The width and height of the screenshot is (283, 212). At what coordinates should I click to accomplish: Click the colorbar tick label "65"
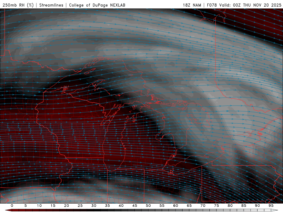tap(189, 206)
